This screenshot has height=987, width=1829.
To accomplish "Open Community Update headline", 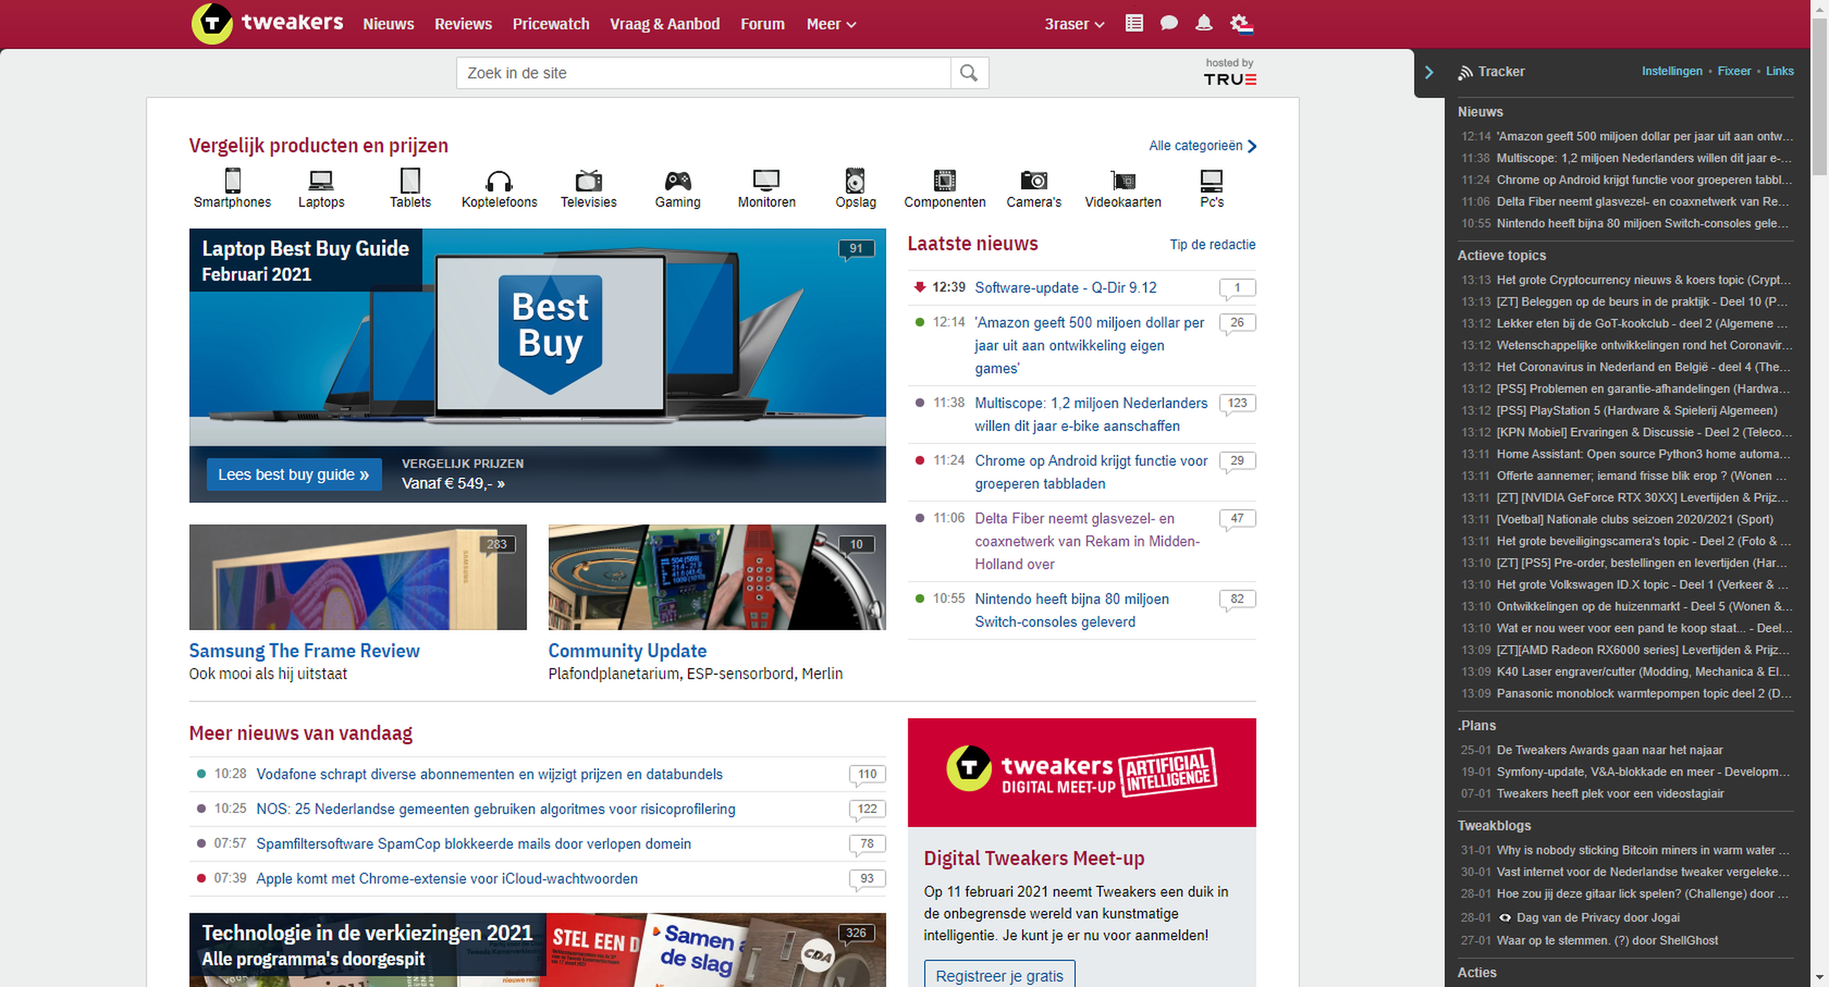I will coord(628,651).
